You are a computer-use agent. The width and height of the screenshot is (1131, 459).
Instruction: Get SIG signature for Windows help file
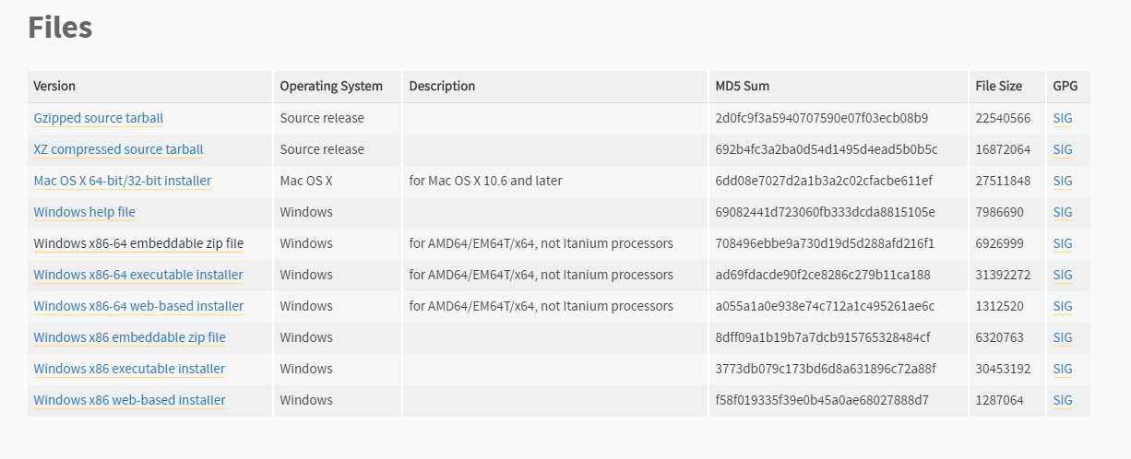click(1063, 212)
